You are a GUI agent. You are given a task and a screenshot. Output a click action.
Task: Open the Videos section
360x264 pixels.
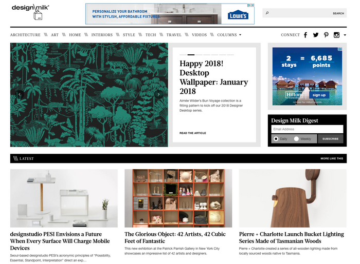200,35
